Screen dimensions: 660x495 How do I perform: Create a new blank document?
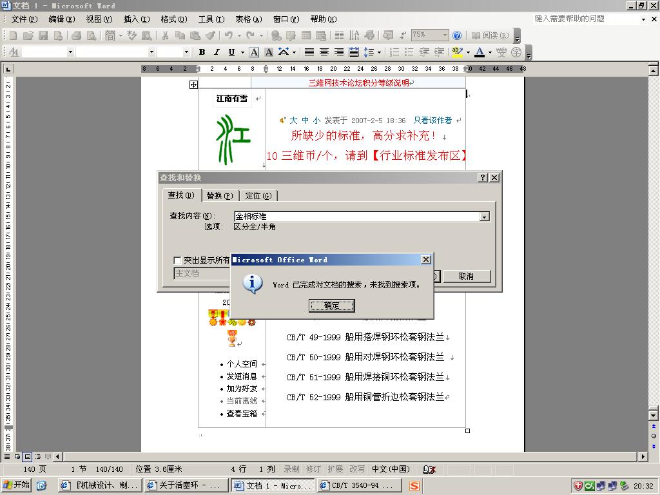(14, 36)
